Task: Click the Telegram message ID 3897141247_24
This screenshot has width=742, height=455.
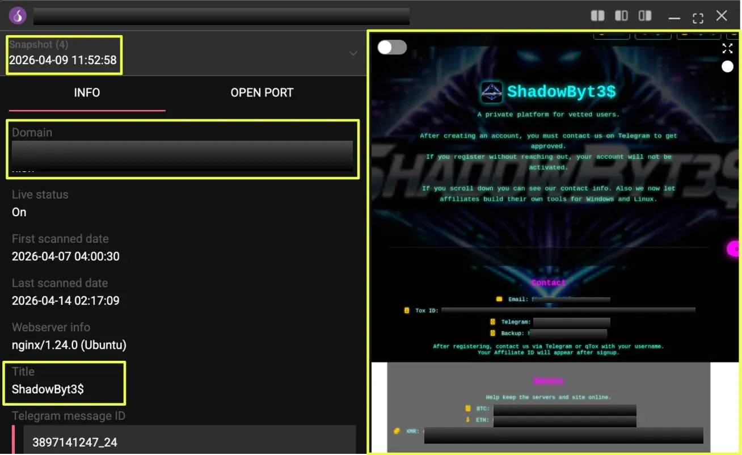Action: click(75, 443)
